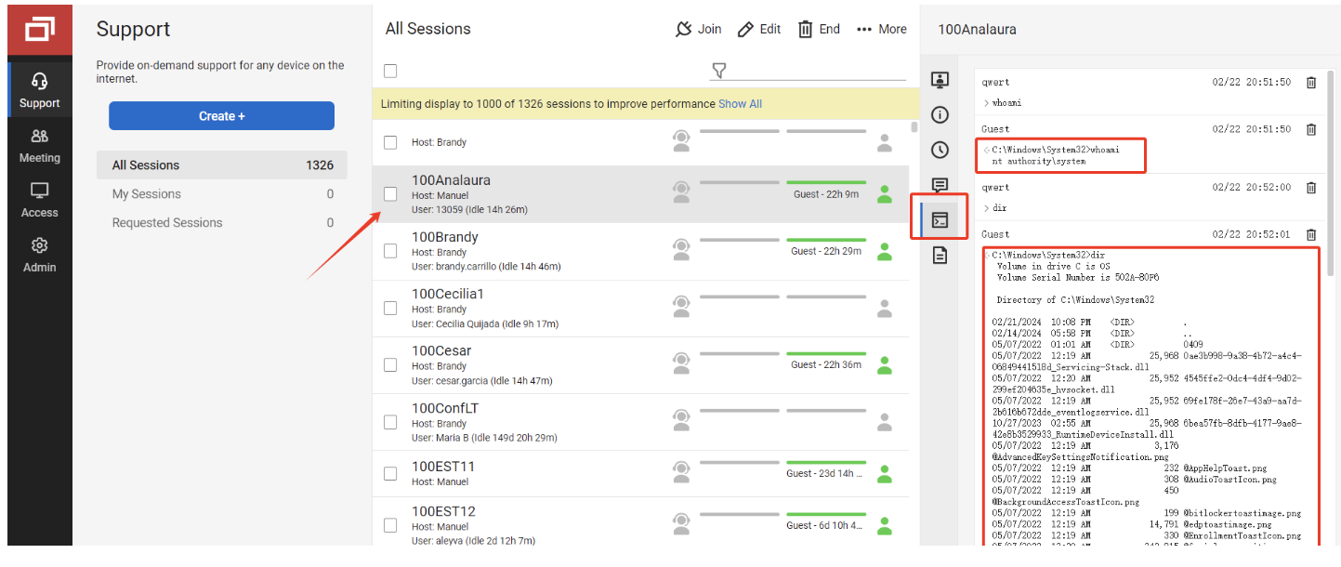Screen dimensions: 1341x567
Task: Click host icon in 100Brandy row
Action: 681,250
